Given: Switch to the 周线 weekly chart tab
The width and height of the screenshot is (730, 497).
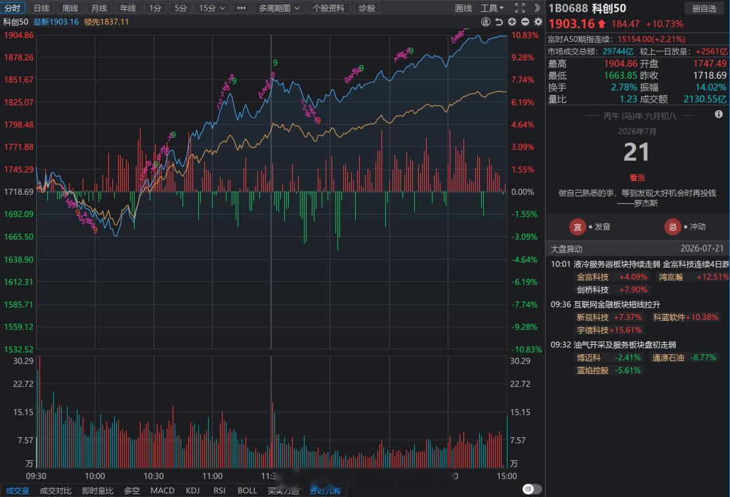Looking at the screenshot, I should [x=70, y=8].
